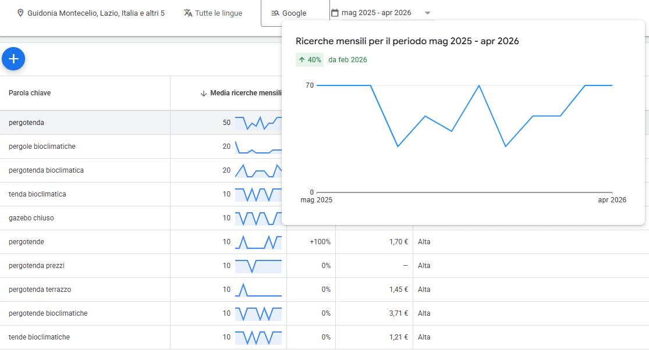Click the blue plus add keyword button
The image size is (649, 350).
13,59
